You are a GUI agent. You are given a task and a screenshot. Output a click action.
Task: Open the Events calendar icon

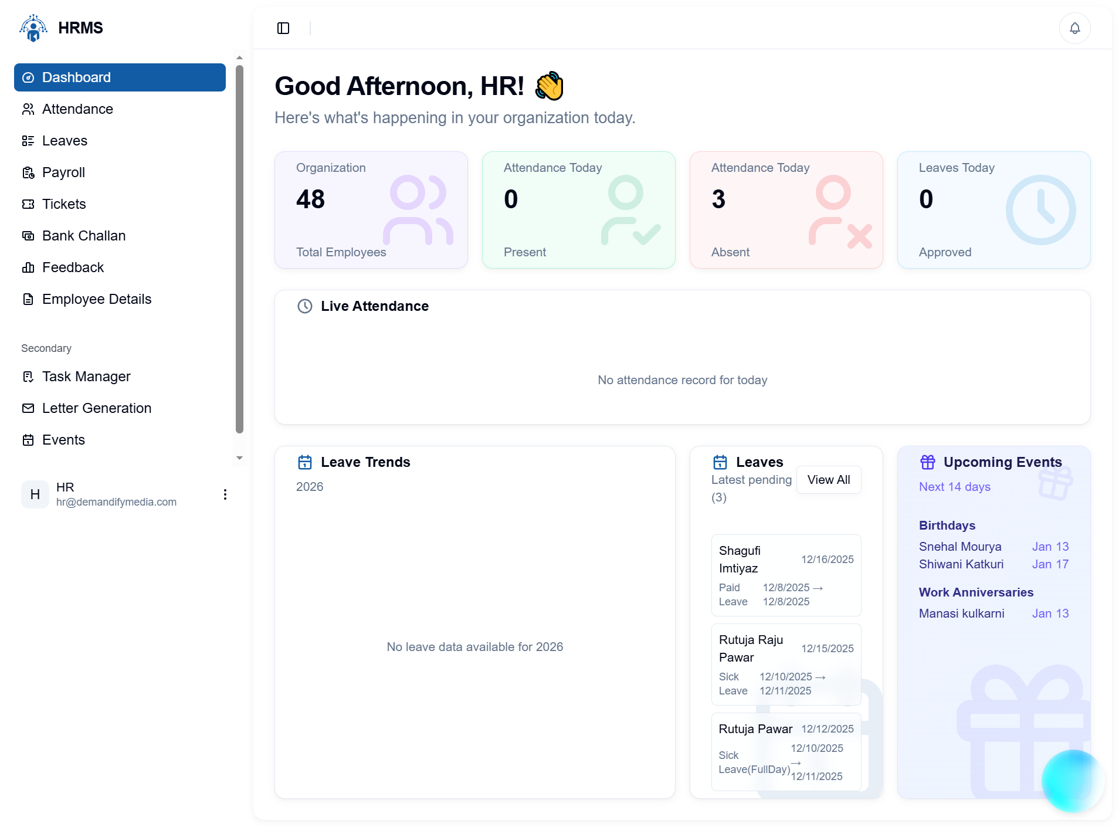pyautogui.click(x=28, y=440)
